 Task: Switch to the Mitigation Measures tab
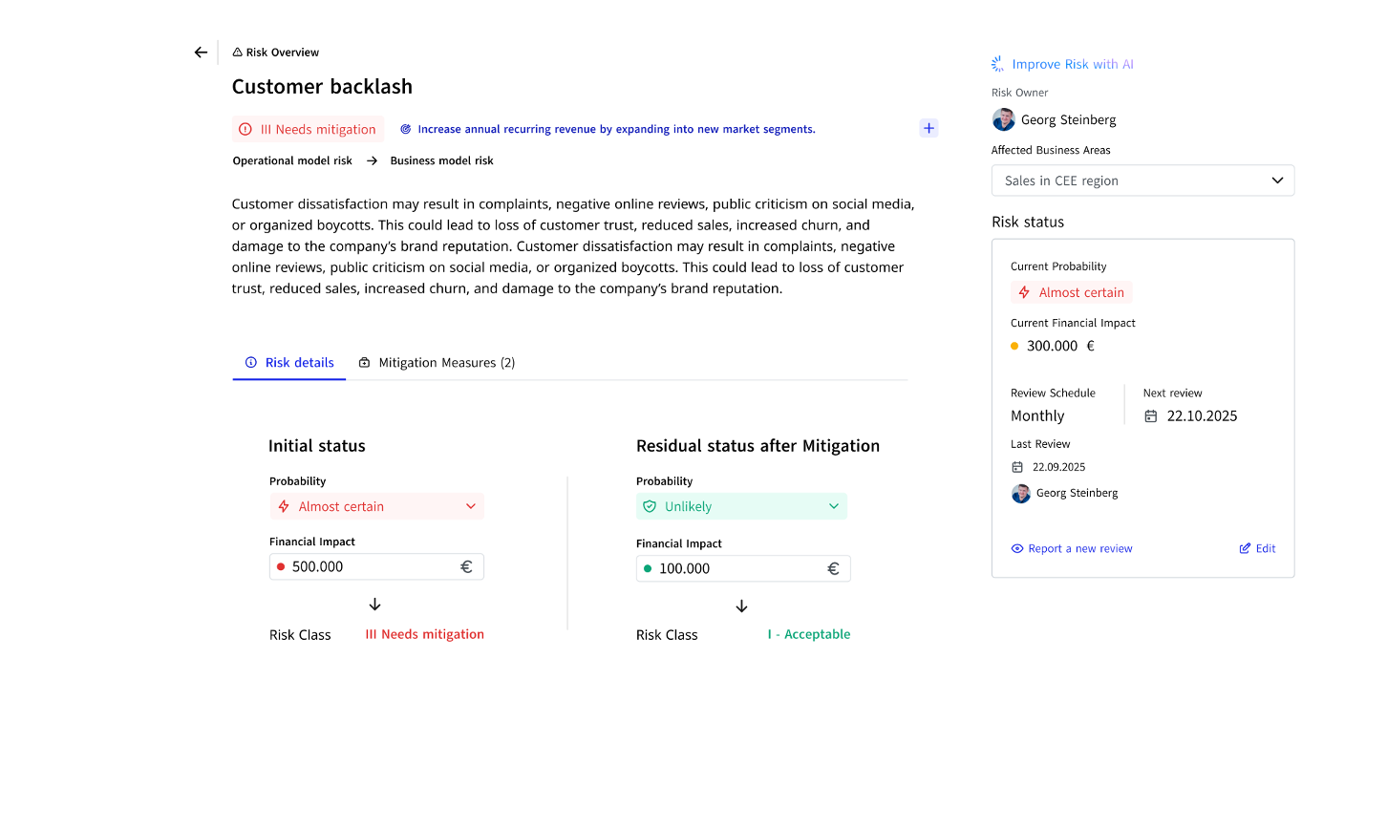point(437,363)
